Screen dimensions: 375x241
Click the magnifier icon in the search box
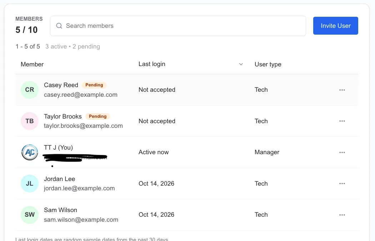pos(59,26)
